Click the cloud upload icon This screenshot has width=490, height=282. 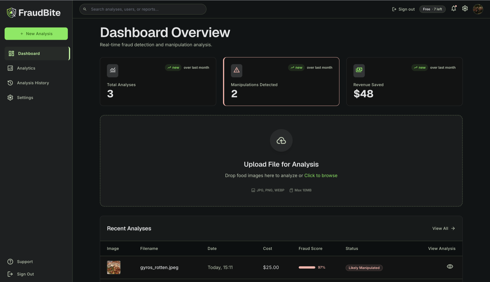[x=281, y=140]
